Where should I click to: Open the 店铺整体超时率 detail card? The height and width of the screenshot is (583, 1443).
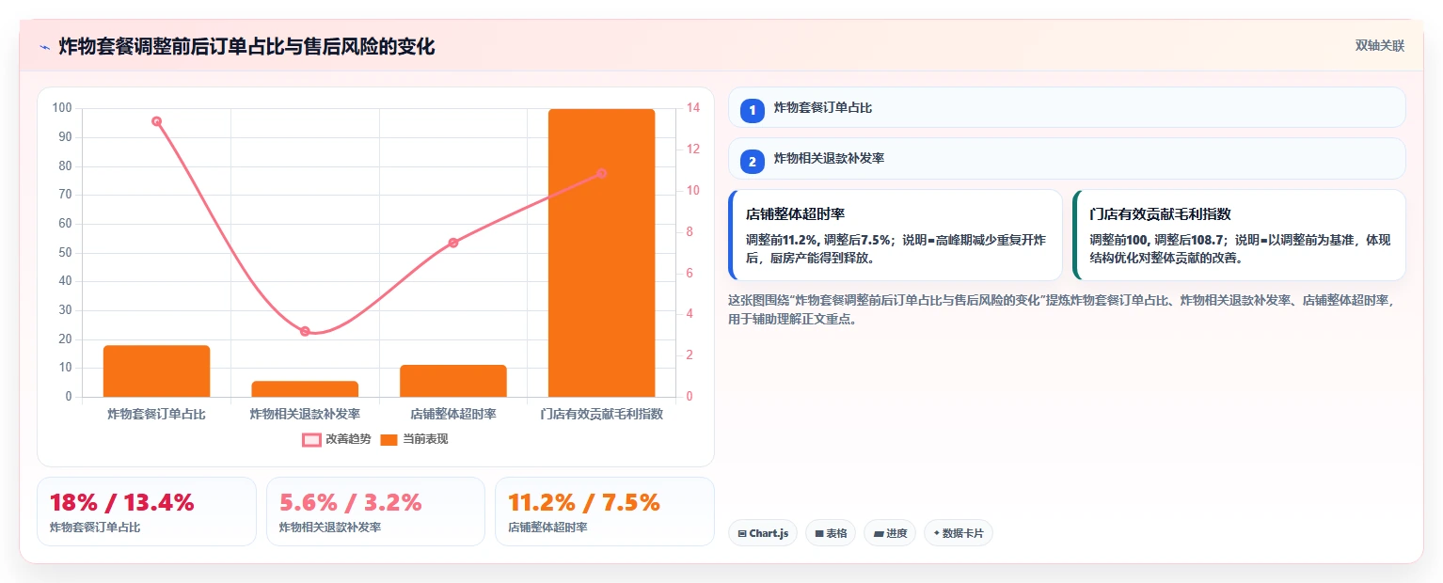[896, 235]
